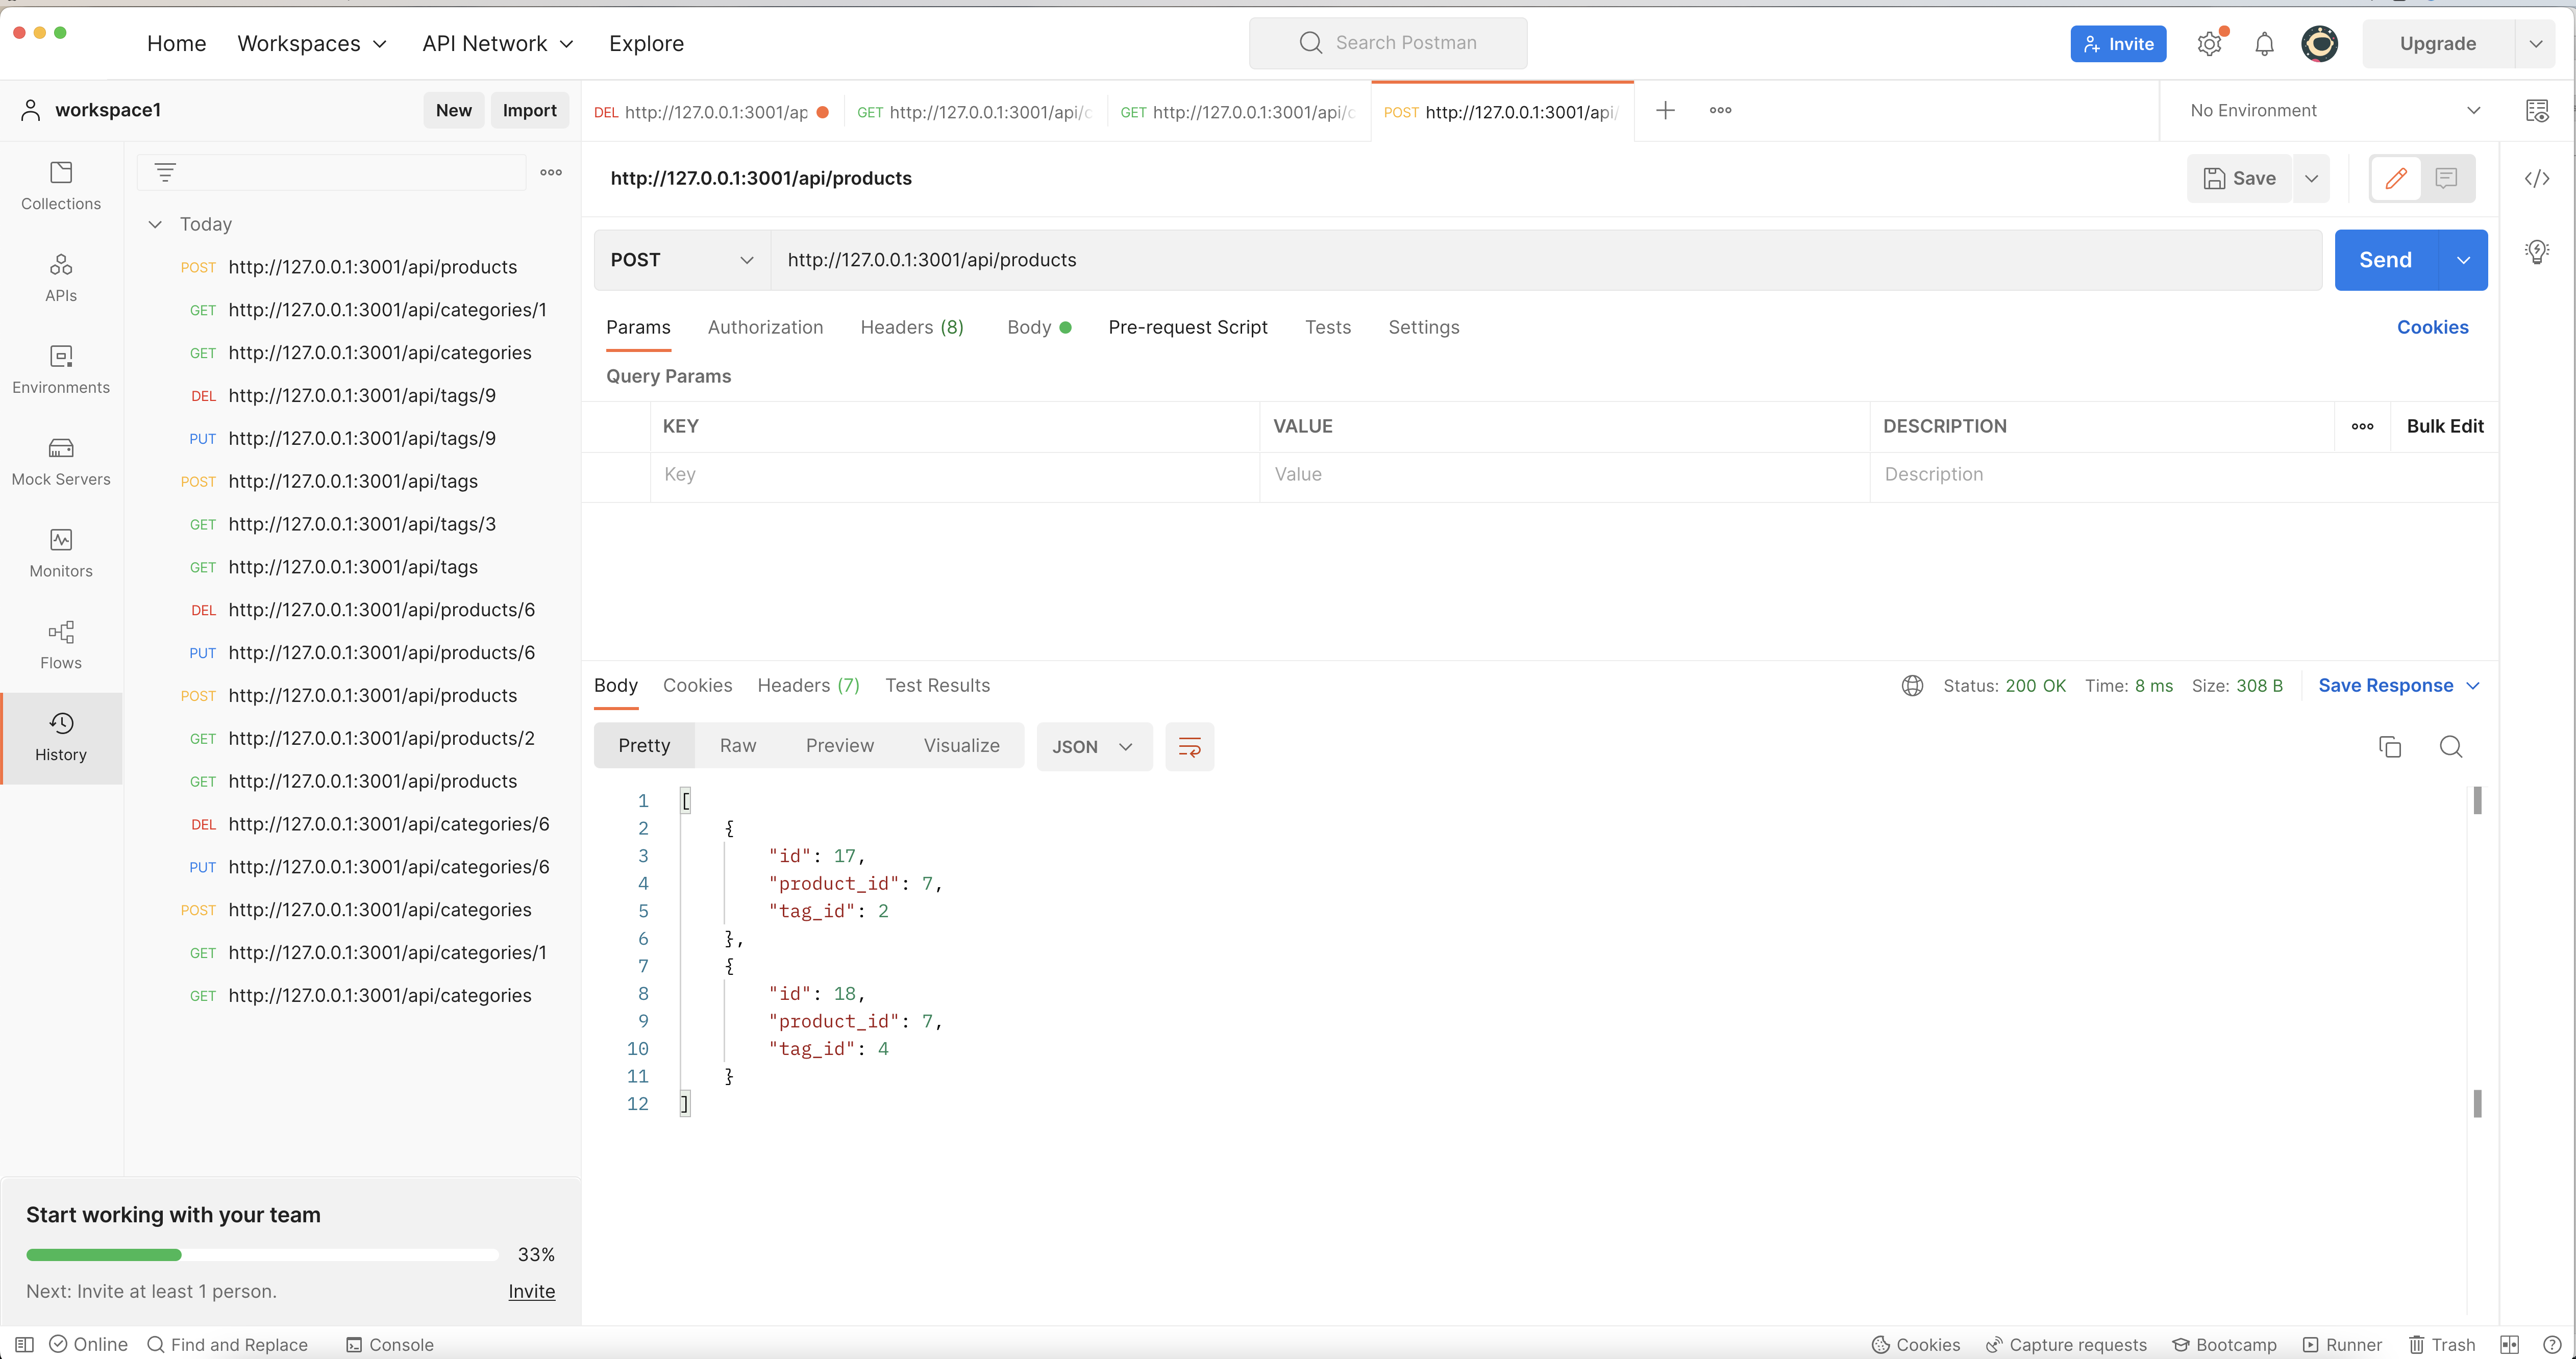Open the Mock Servers sidebar panel

click(x=61, y=463)
